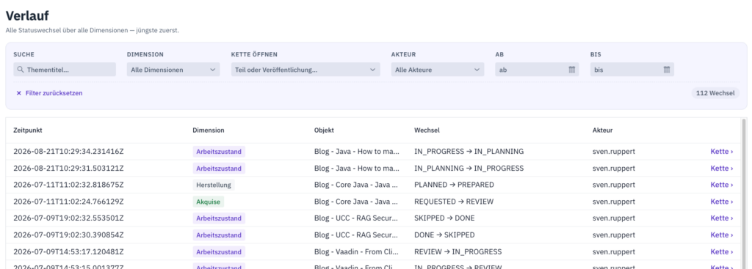The image size is (752, 269).
Task: Click timestamp 2026-08-21T10:29:34.231416Z
Action: point(68,151)
